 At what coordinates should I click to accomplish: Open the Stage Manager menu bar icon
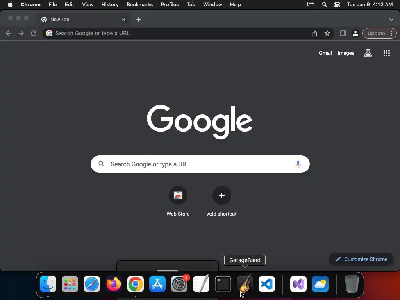(311, 5)
